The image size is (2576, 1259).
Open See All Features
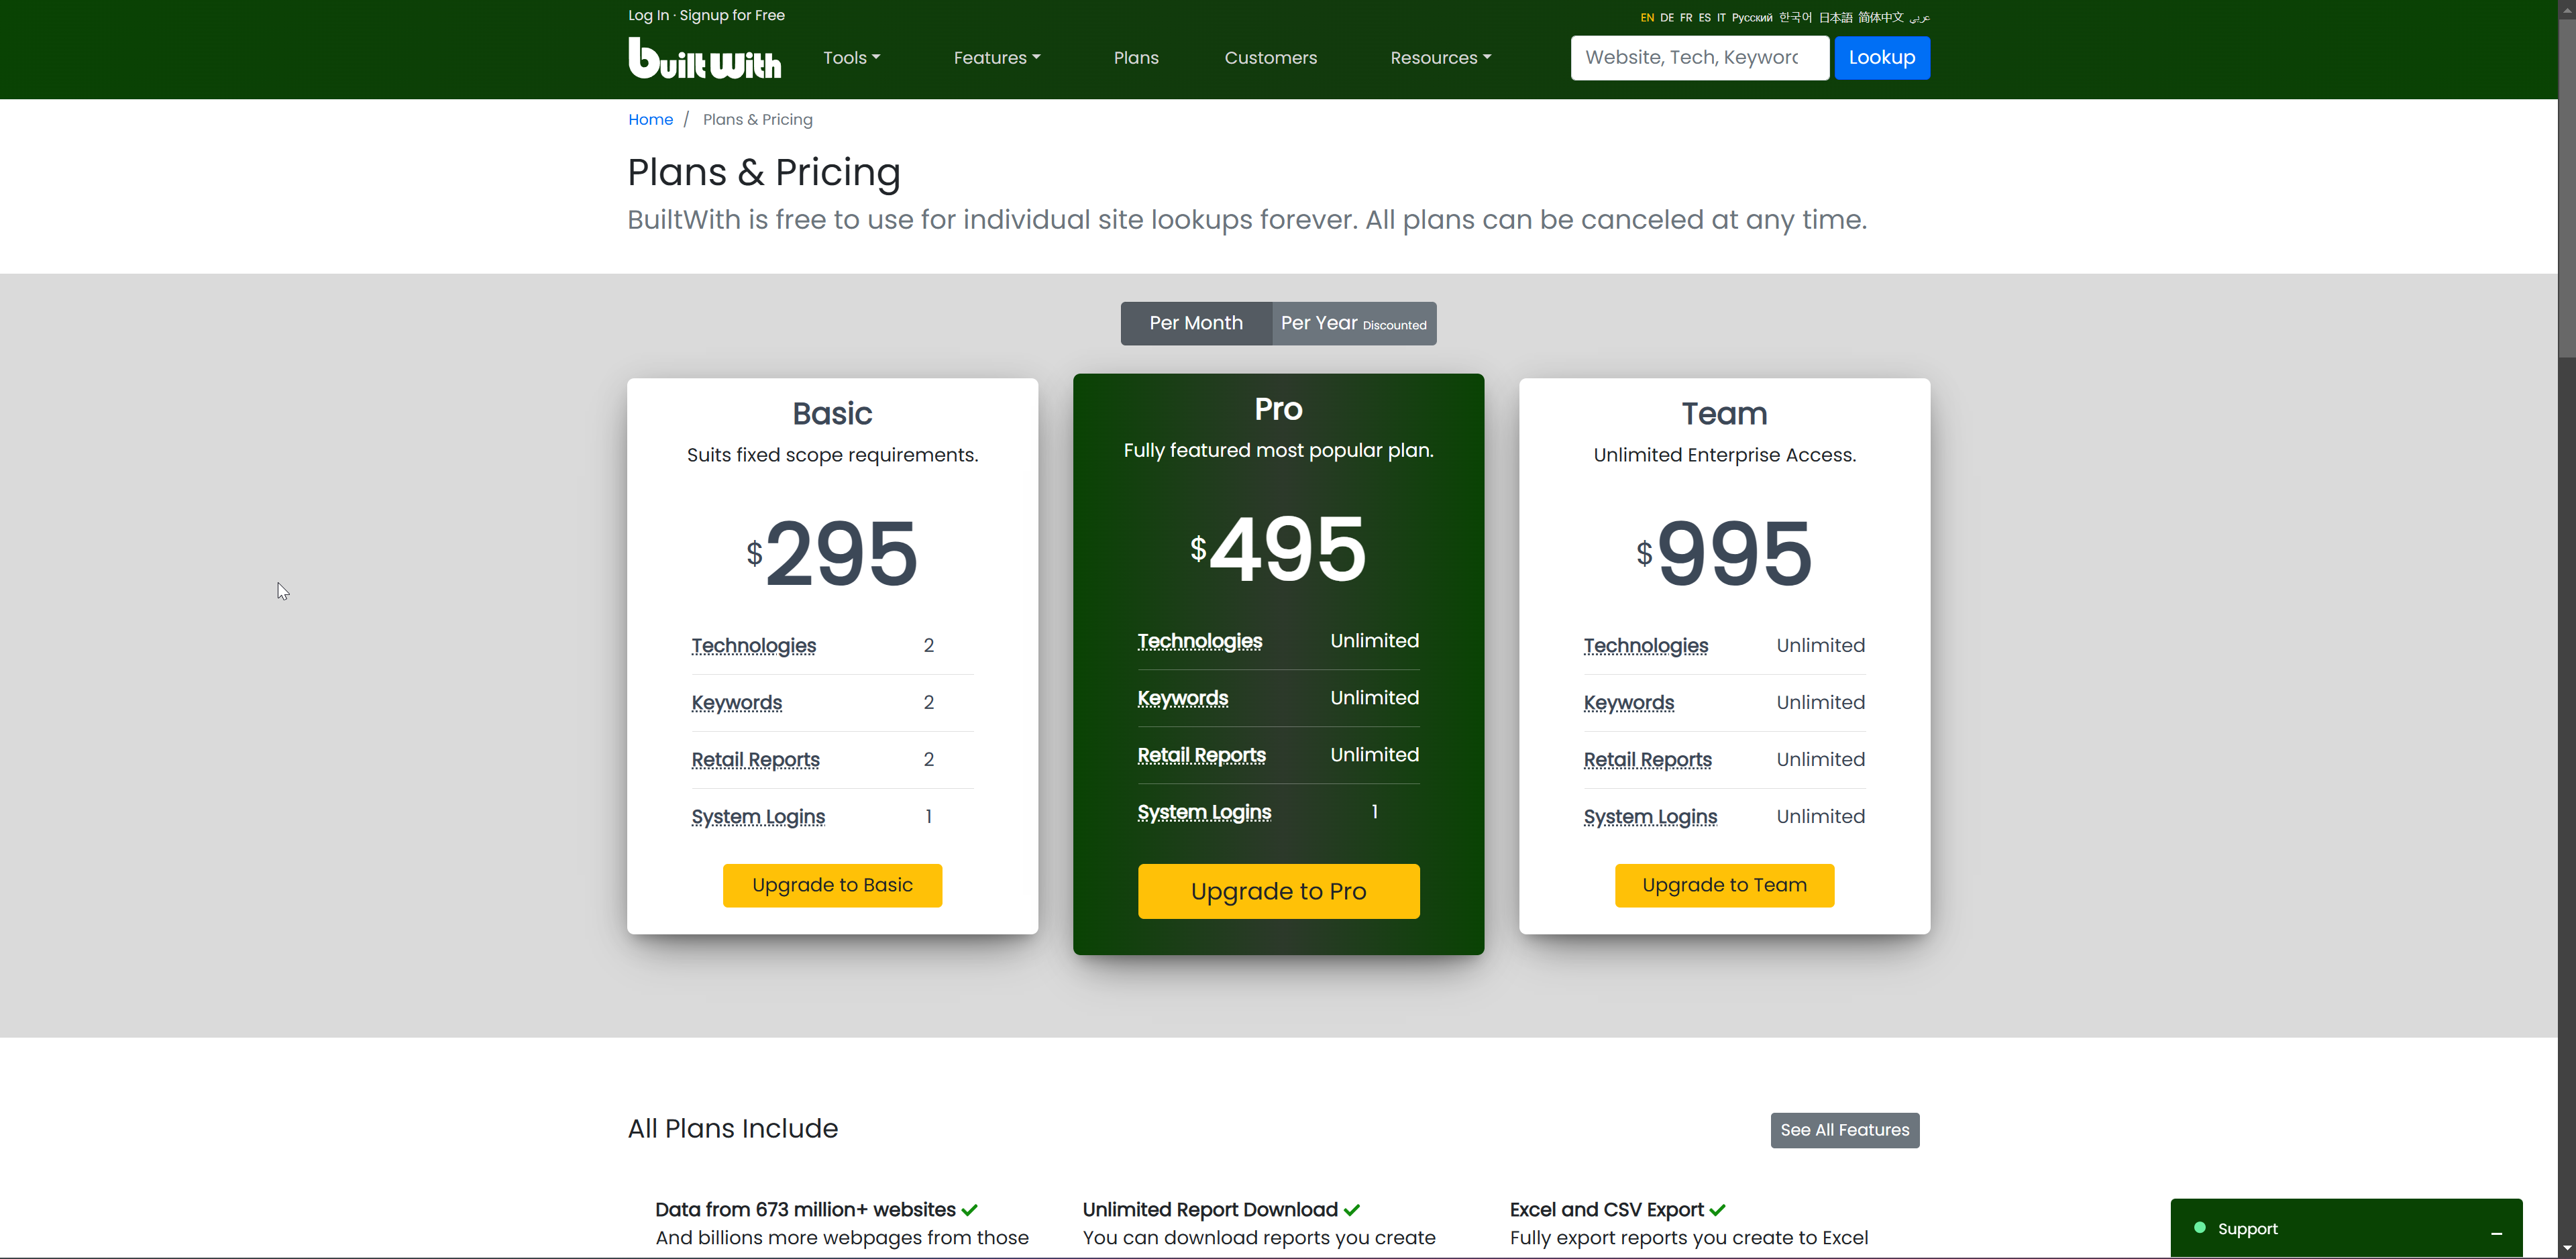tap(1844, 1130)
